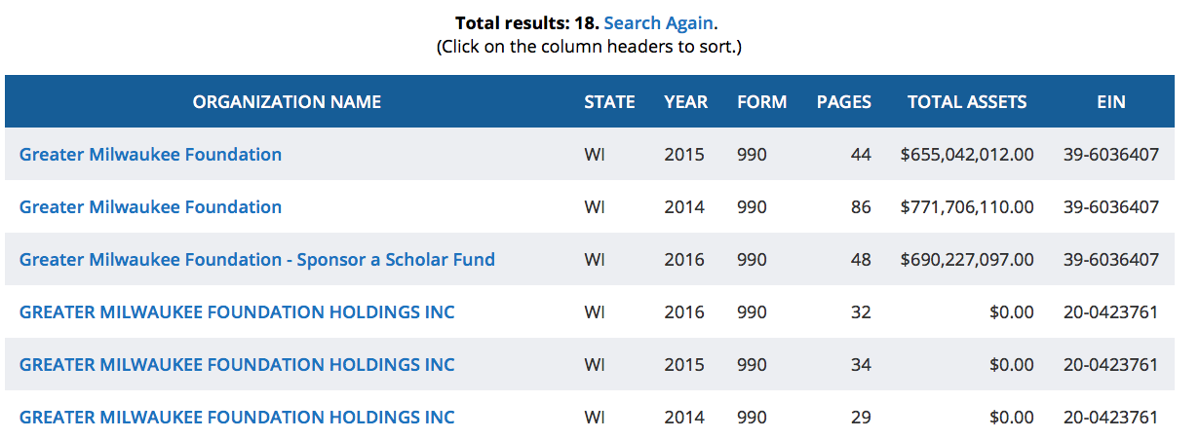Sort results by Year column header

coord(686,102)
